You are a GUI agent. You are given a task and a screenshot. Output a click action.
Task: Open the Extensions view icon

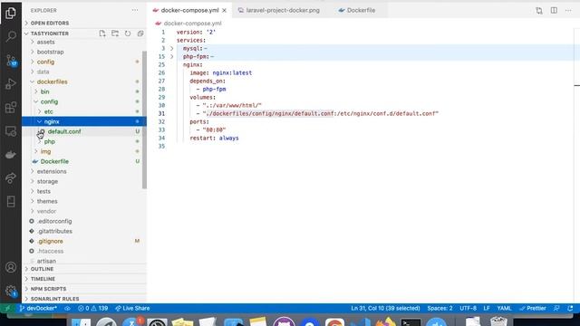pos(11,108)
